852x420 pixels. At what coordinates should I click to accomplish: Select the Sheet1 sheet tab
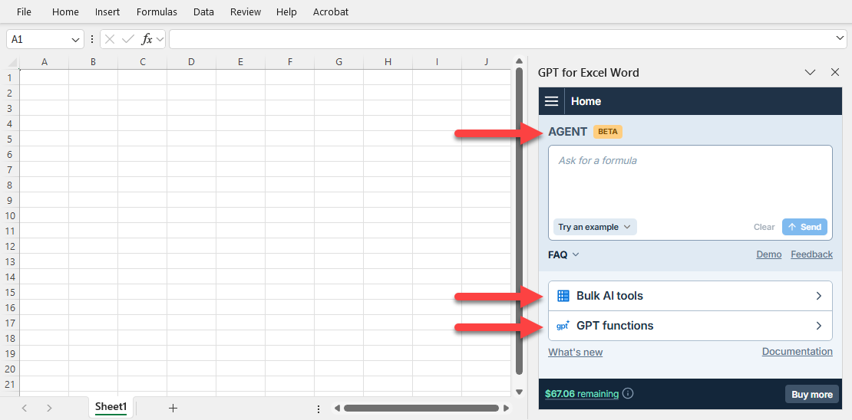click(111, 407)
